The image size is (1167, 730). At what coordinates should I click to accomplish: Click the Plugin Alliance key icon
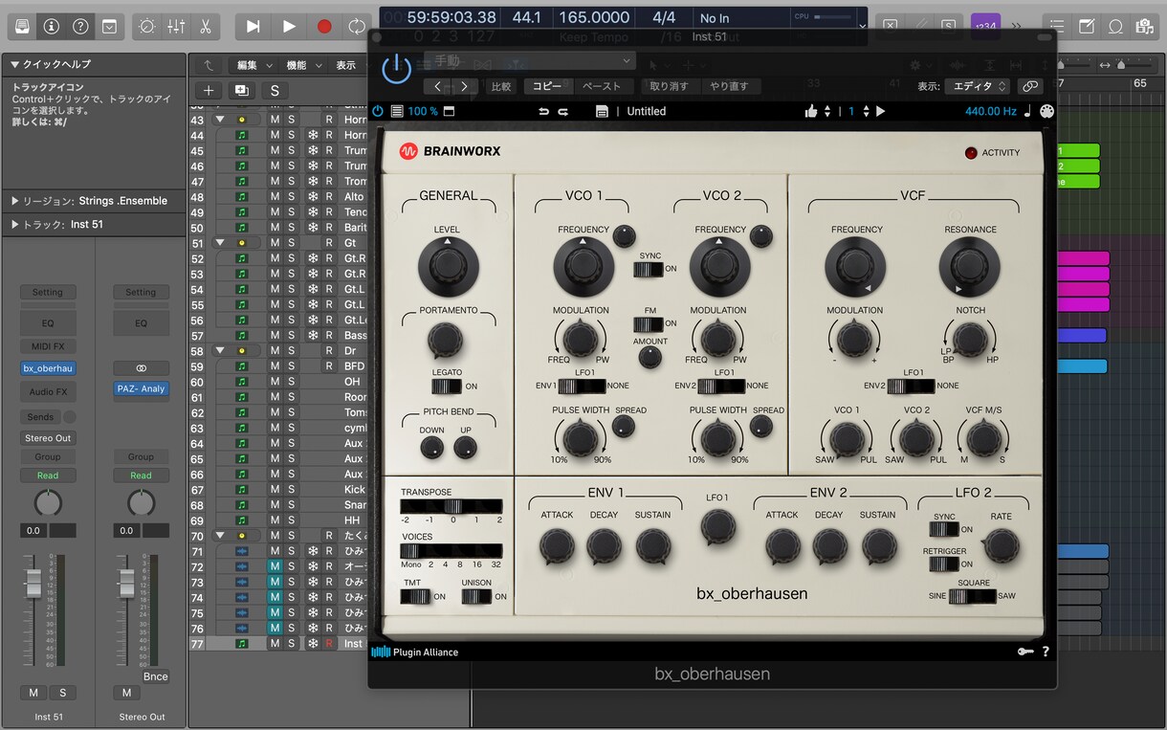(1024, 652)
